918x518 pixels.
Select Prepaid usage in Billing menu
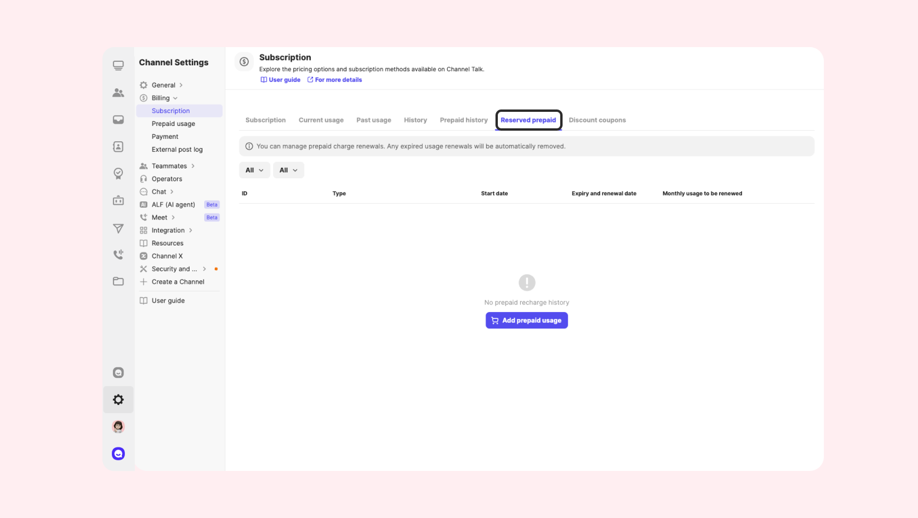point(174,124)
